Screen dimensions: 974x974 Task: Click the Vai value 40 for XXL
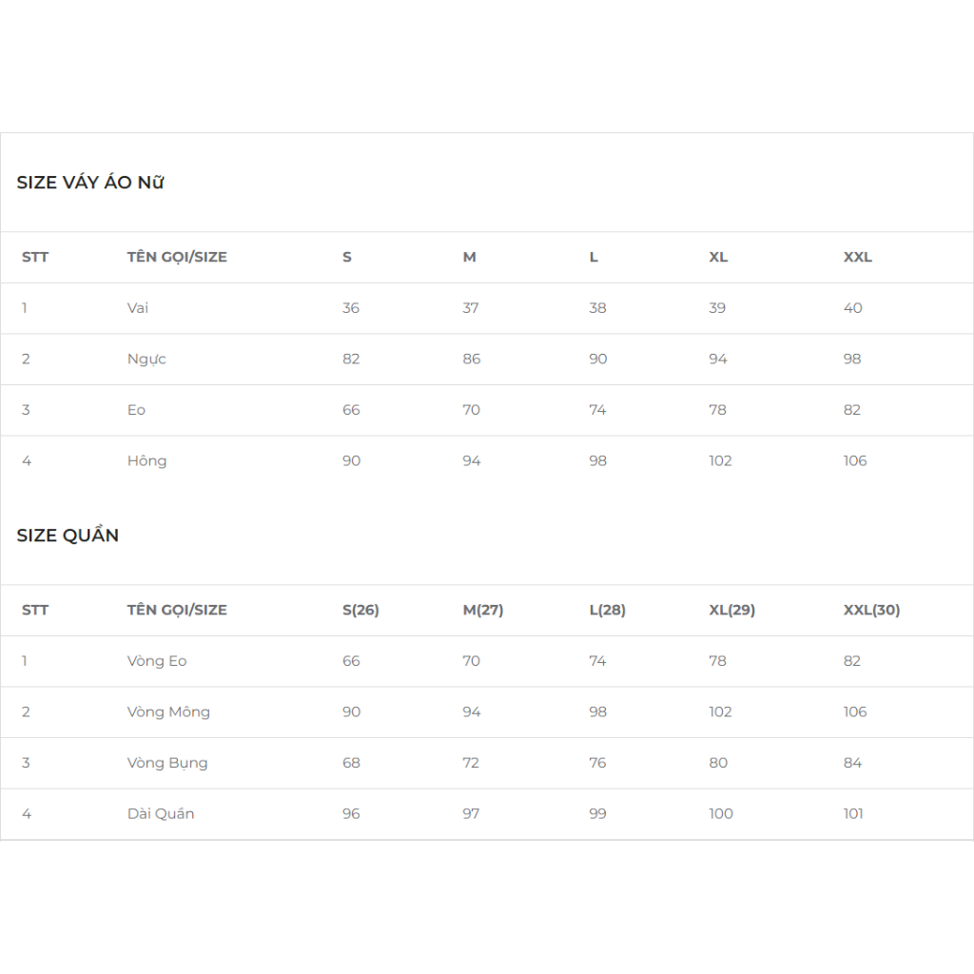(x=853, y=308)
